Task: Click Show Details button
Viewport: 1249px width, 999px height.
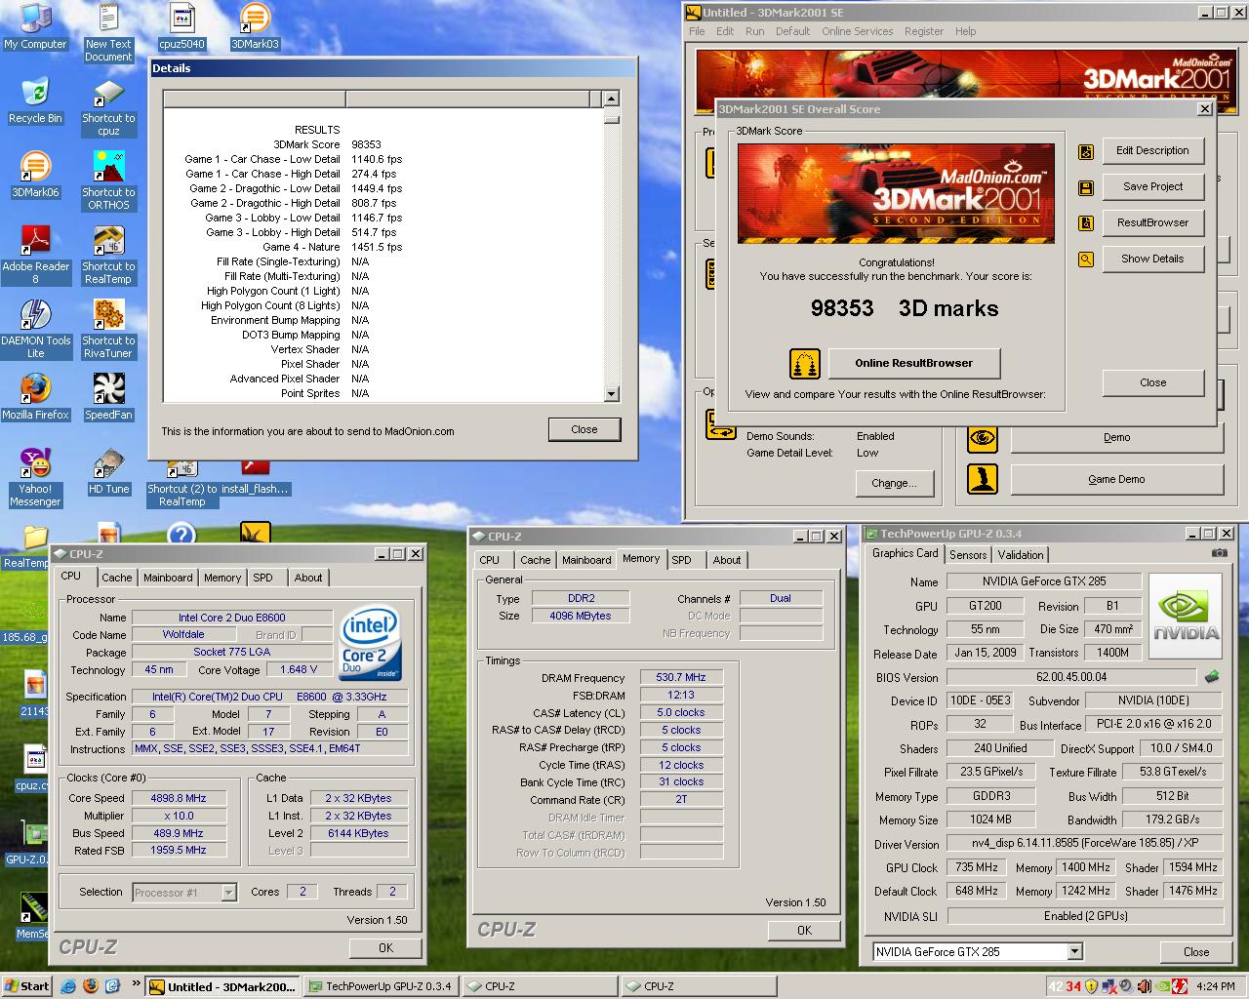Action: tap(1152, 260)
